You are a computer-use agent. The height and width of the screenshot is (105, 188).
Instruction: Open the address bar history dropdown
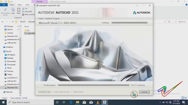click(165, 22)
